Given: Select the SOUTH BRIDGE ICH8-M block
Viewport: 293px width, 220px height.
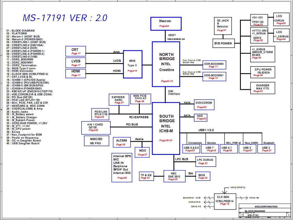Looking at the screenshot, I should pyautogui.click(x=166, y=128).
